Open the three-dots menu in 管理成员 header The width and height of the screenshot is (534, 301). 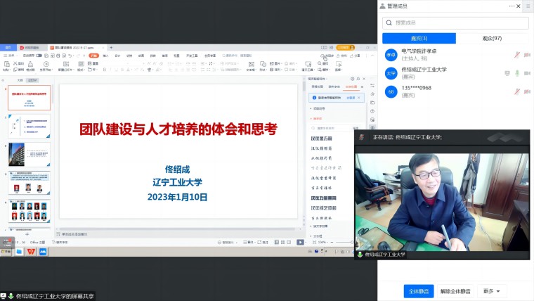(x=513, y=6)
